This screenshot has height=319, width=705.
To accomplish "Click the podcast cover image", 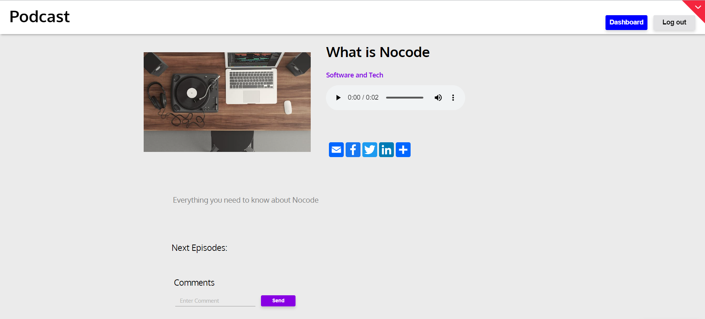I will tap(227, 102).
